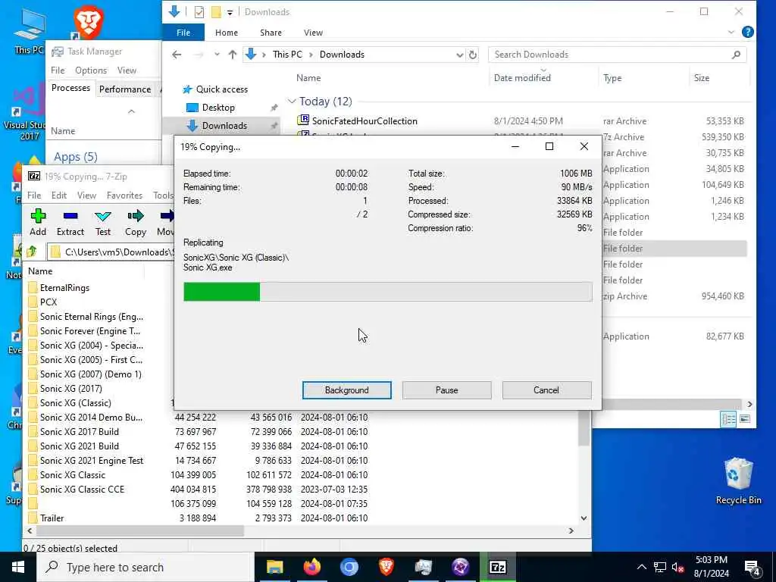776x582 pixels.
Task: Sort Explorer by Size column
Action: pos(701,78)
